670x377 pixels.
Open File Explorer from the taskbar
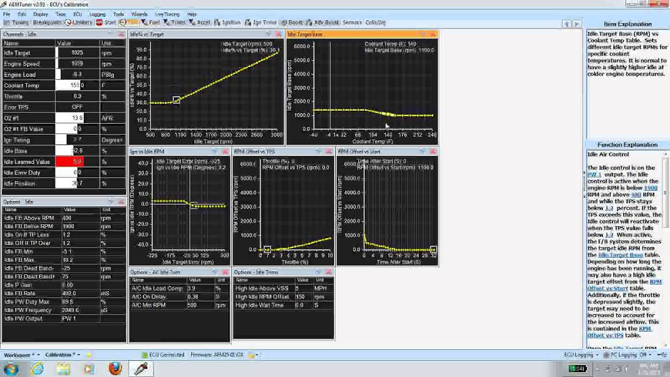tap(63, 369)
